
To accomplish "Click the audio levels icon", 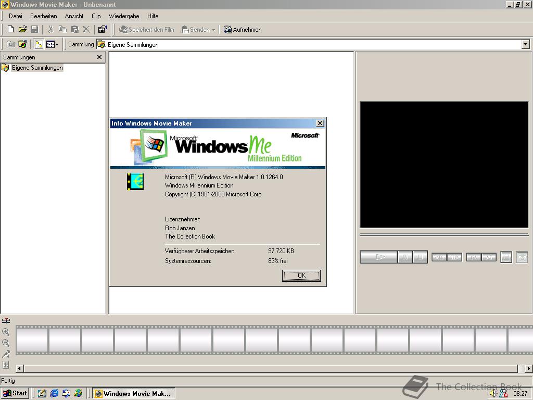I will [x=6, y=365].
